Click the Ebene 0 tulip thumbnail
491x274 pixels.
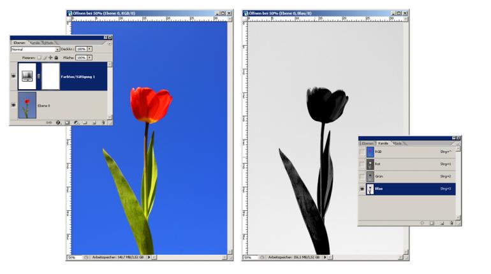pyautogui.click(x=27, y=105)
